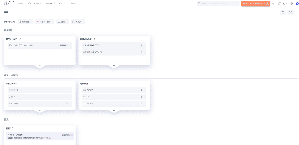Viewport: 299px width, 145px height.
Task: Expand the 未解決エラー card chevron
Action: coord(40,111)
